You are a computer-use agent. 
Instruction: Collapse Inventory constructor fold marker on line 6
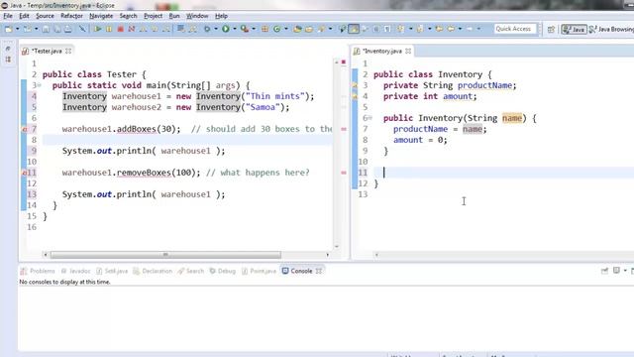(x=370, y=118)
